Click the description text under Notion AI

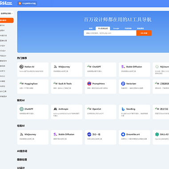(32, 71)
